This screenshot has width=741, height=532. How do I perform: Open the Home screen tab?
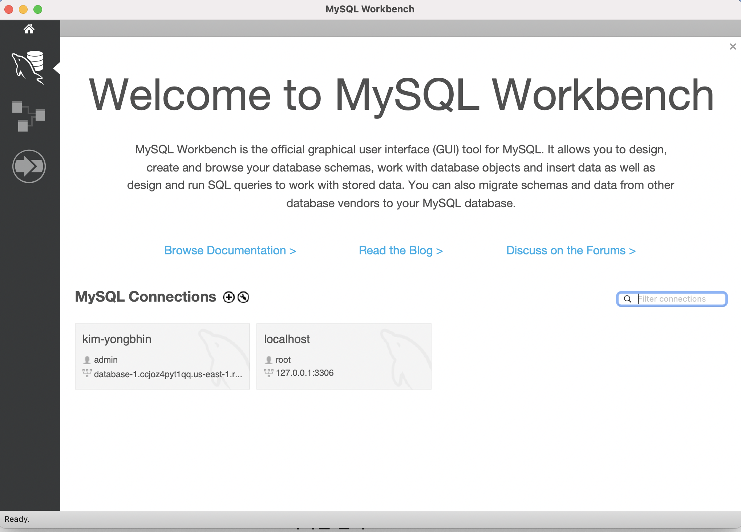[x=29, y=29]
